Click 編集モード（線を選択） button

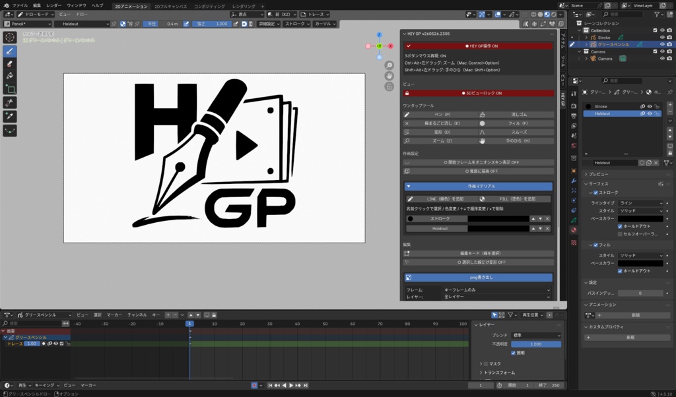point(478,253)
